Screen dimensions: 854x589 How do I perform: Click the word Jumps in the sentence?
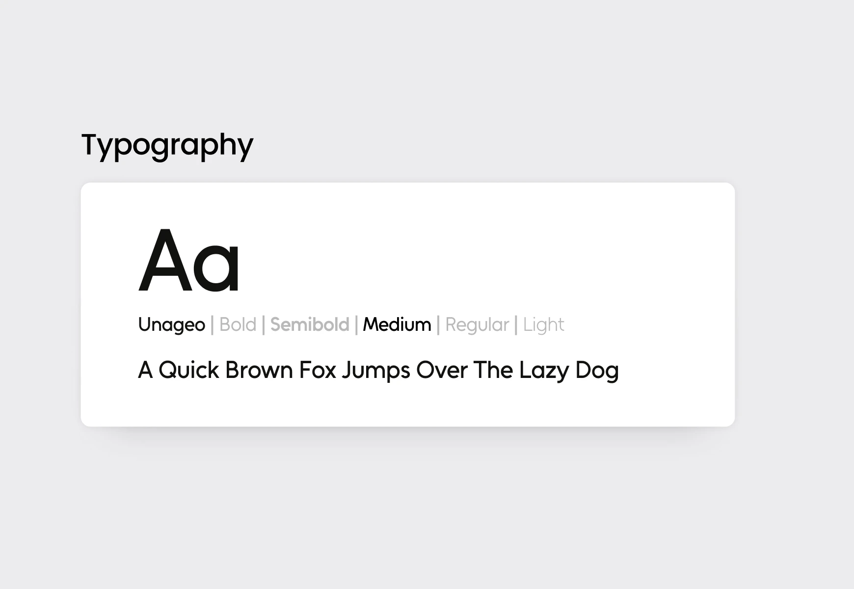point(376,371)
